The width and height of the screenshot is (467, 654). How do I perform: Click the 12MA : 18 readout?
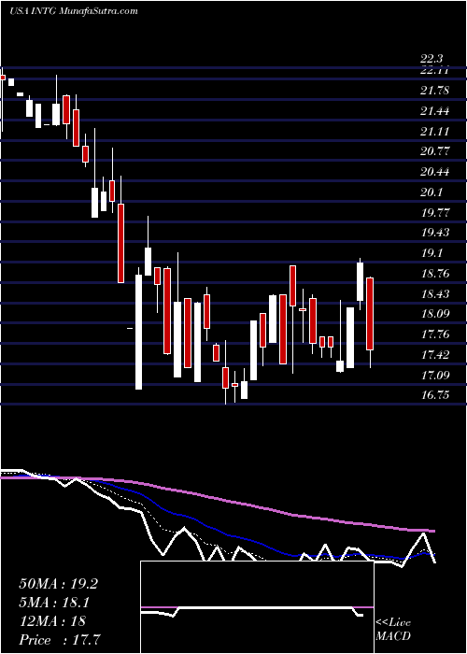52,621
